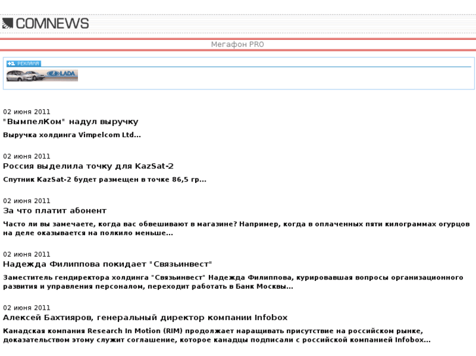This screenshot has width=476, height=356.
Task: Open the "ВымпелКом" надул выручку headline
Action: click(x=71, y=121)
